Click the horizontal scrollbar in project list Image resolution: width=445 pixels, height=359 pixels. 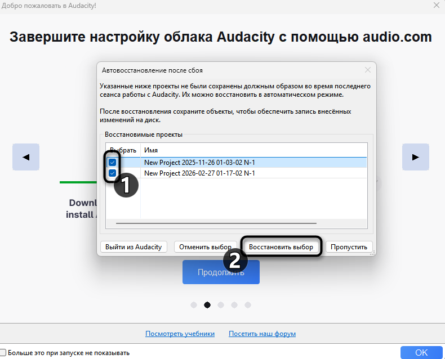pyautogui.click(x=216, y=223)
